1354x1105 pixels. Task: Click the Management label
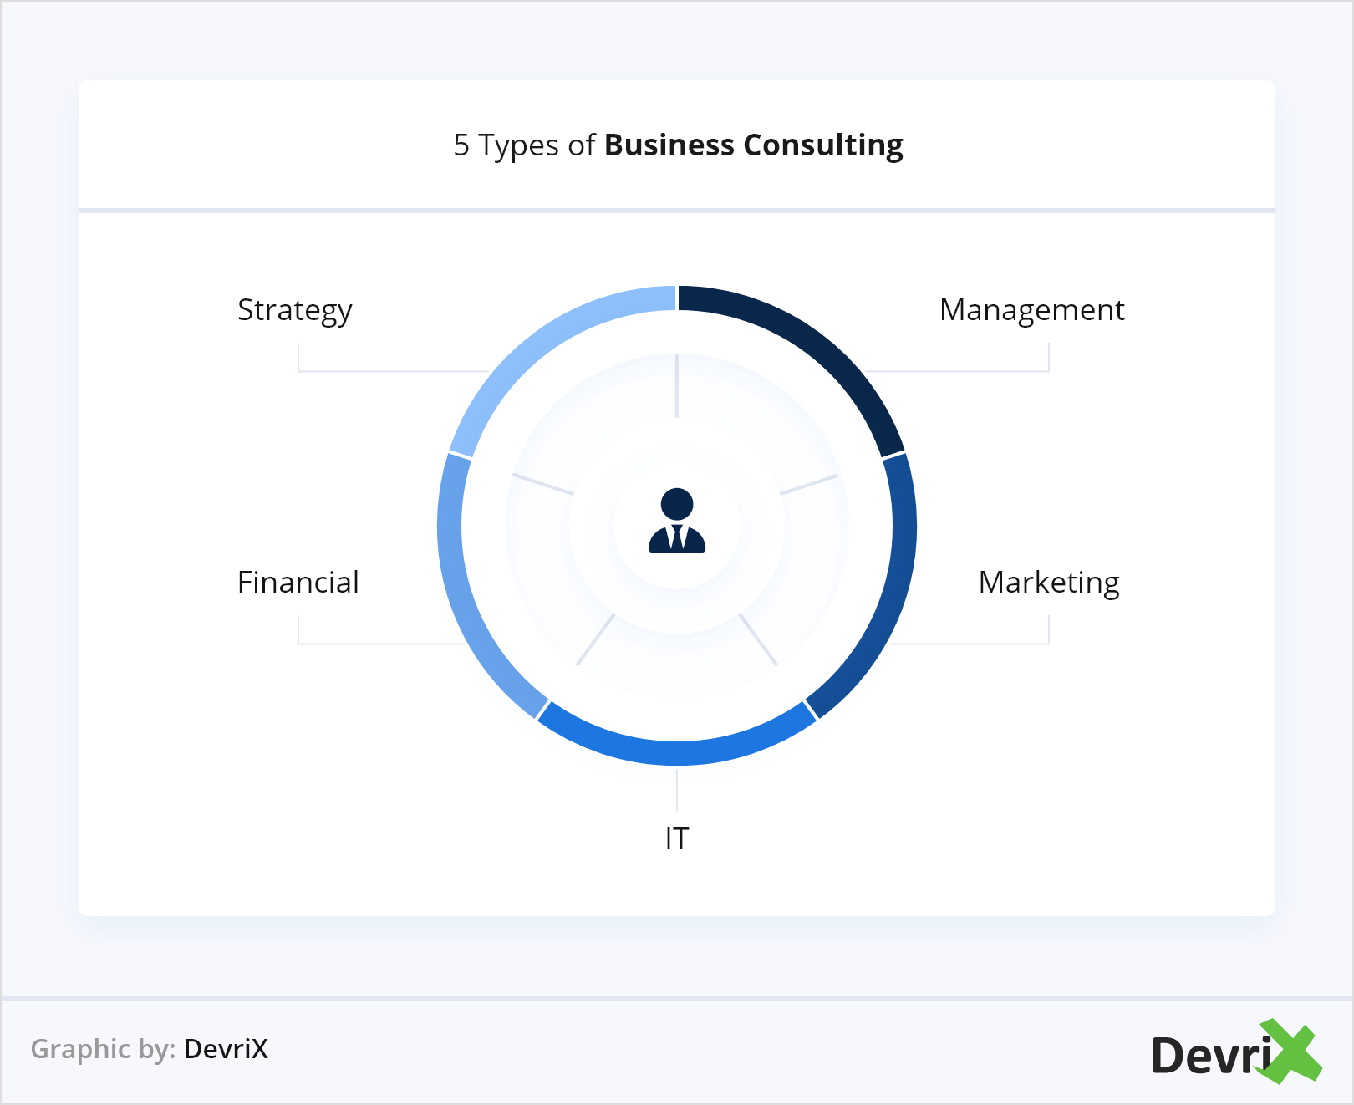(1031, 310)
